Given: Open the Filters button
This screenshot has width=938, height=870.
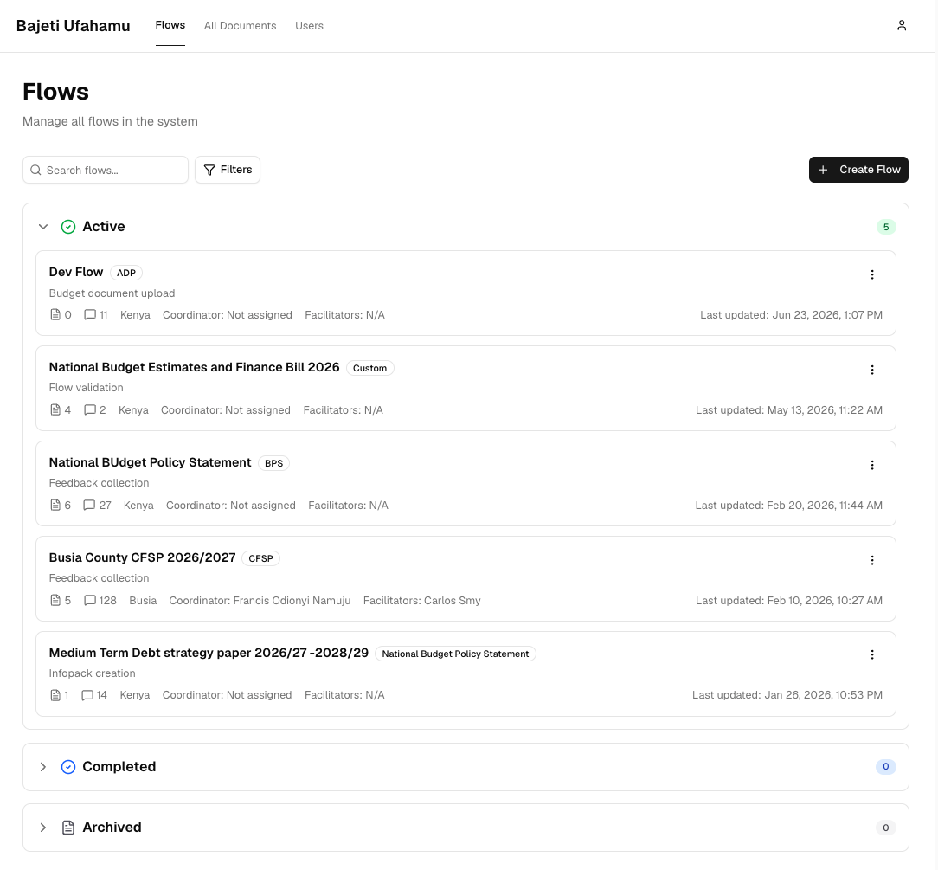Looking at the screenshot, I should (228, 170).
